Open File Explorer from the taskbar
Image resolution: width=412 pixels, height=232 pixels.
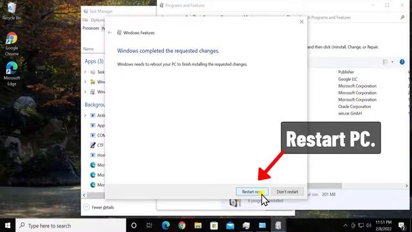pos(198,226)
